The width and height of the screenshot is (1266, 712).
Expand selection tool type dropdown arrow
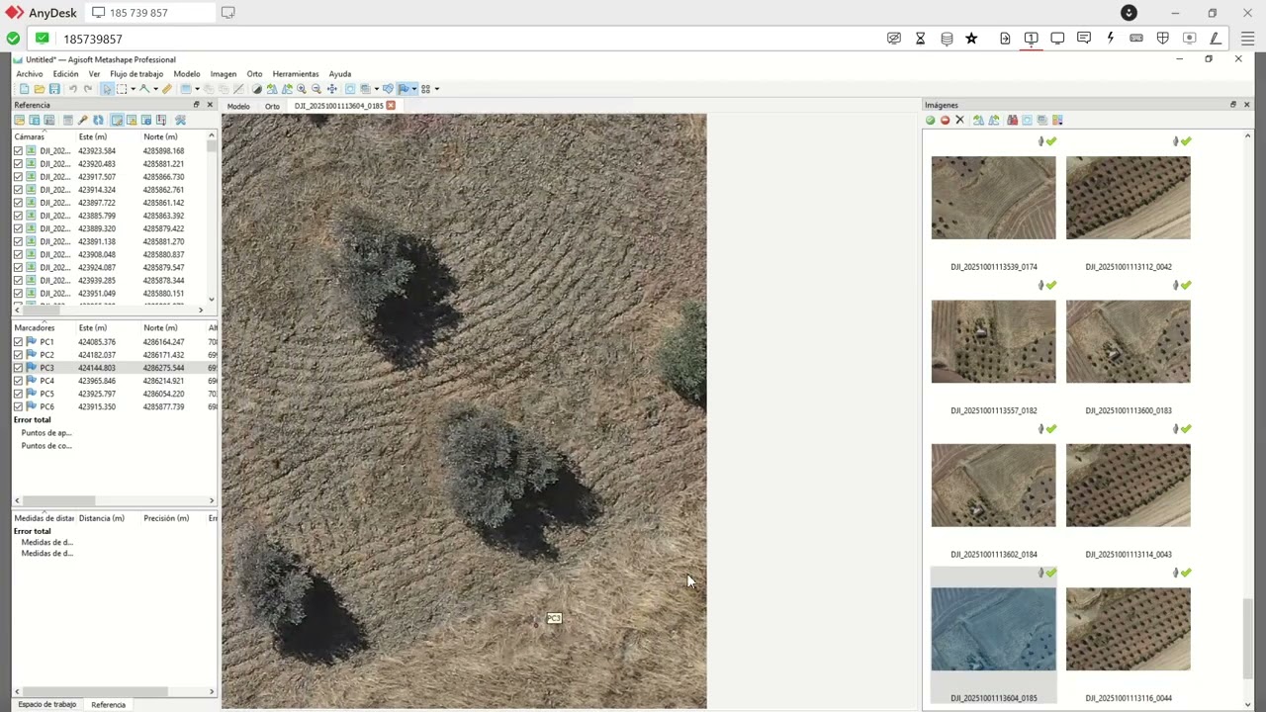coord(133,89)
